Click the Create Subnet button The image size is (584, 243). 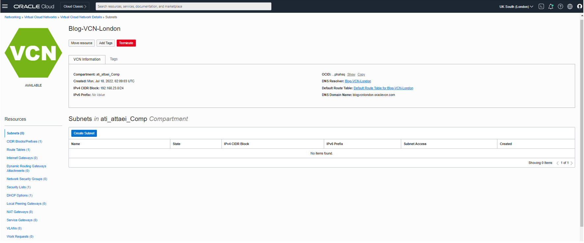[x=84, y=133]
